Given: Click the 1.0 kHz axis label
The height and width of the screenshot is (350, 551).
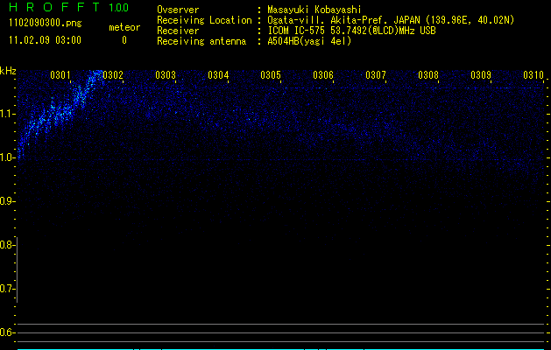Looking at the screenshot, I should click(x=8, y=157).
